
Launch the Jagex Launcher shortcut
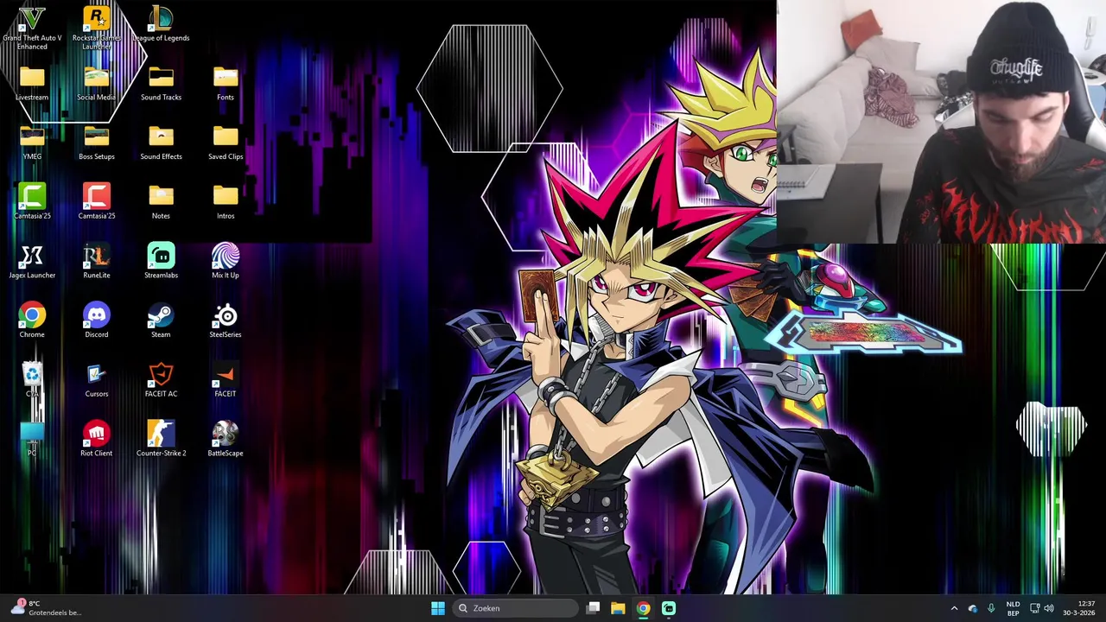[32, 262]
